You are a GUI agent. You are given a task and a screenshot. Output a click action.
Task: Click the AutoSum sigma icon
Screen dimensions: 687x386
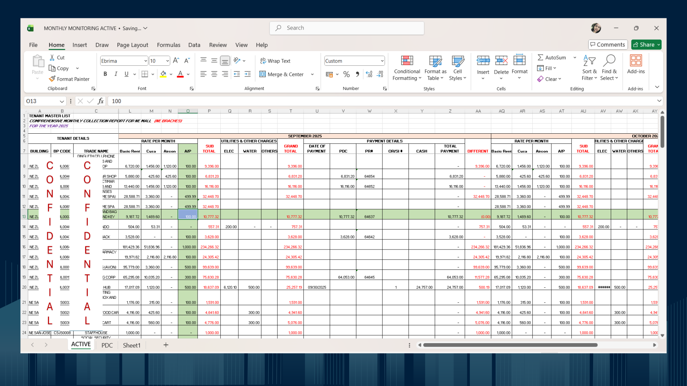[540, 58]
